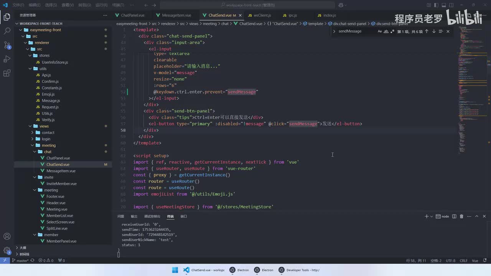The width and height of the screenshot is (491, 276).
Task: Open the terminal panel more actions ellipsis
Action: point(469,216)
